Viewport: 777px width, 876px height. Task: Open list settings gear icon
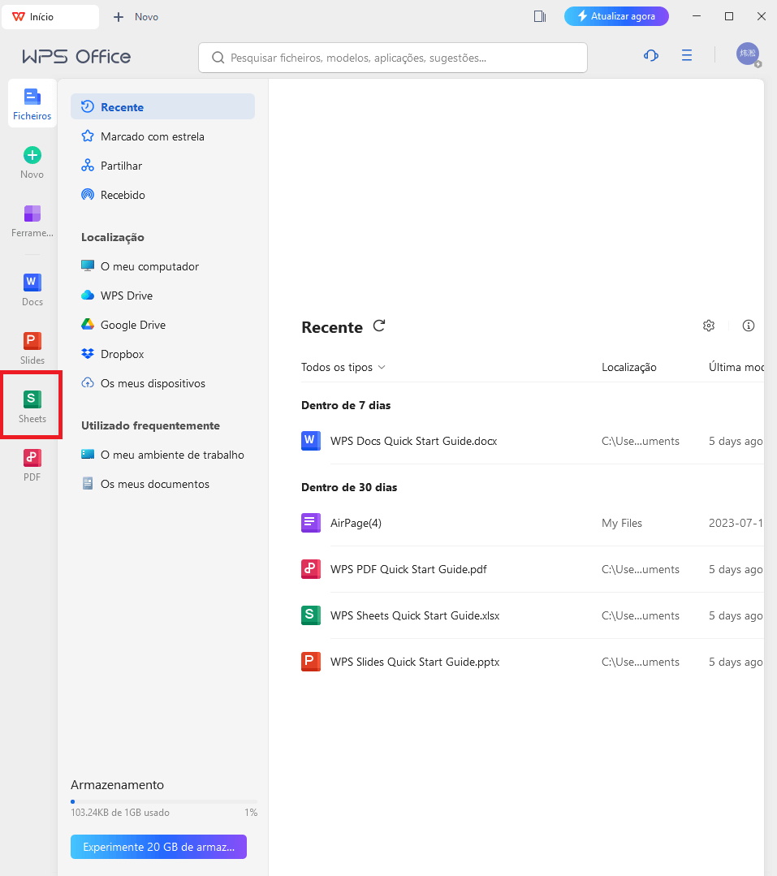pyautogui.click(x=709, y=326)
